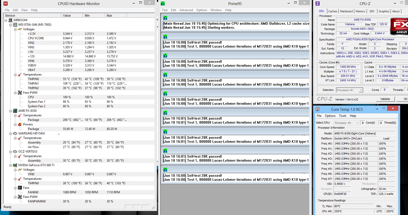Image resolution: width=408 pixels, height=215 pixels.
Task: Click the Core Temp title bar icon
Action: pyautogui.click(x=318, y=109)
